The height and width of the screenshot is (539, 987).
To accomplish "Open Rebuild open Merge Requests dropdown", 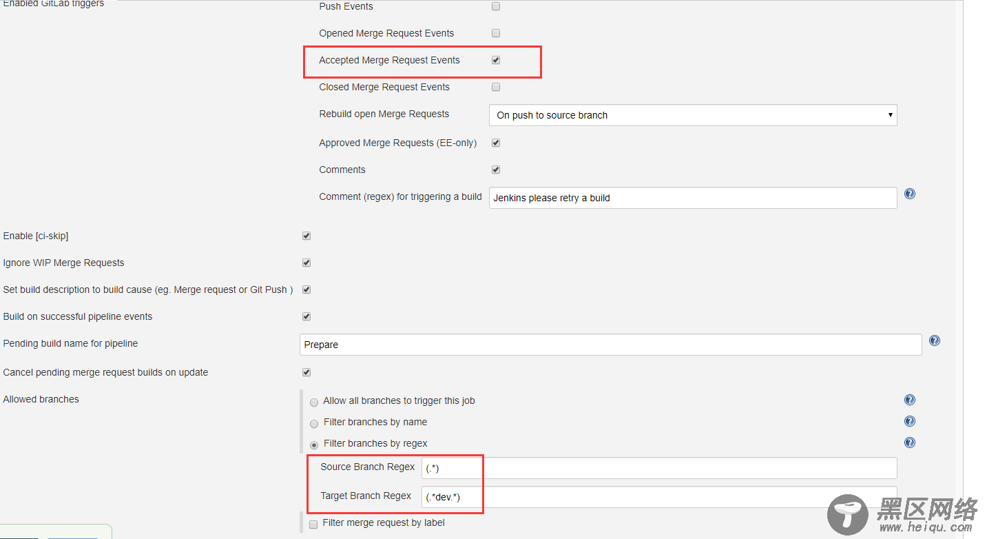I will point(693,115).
